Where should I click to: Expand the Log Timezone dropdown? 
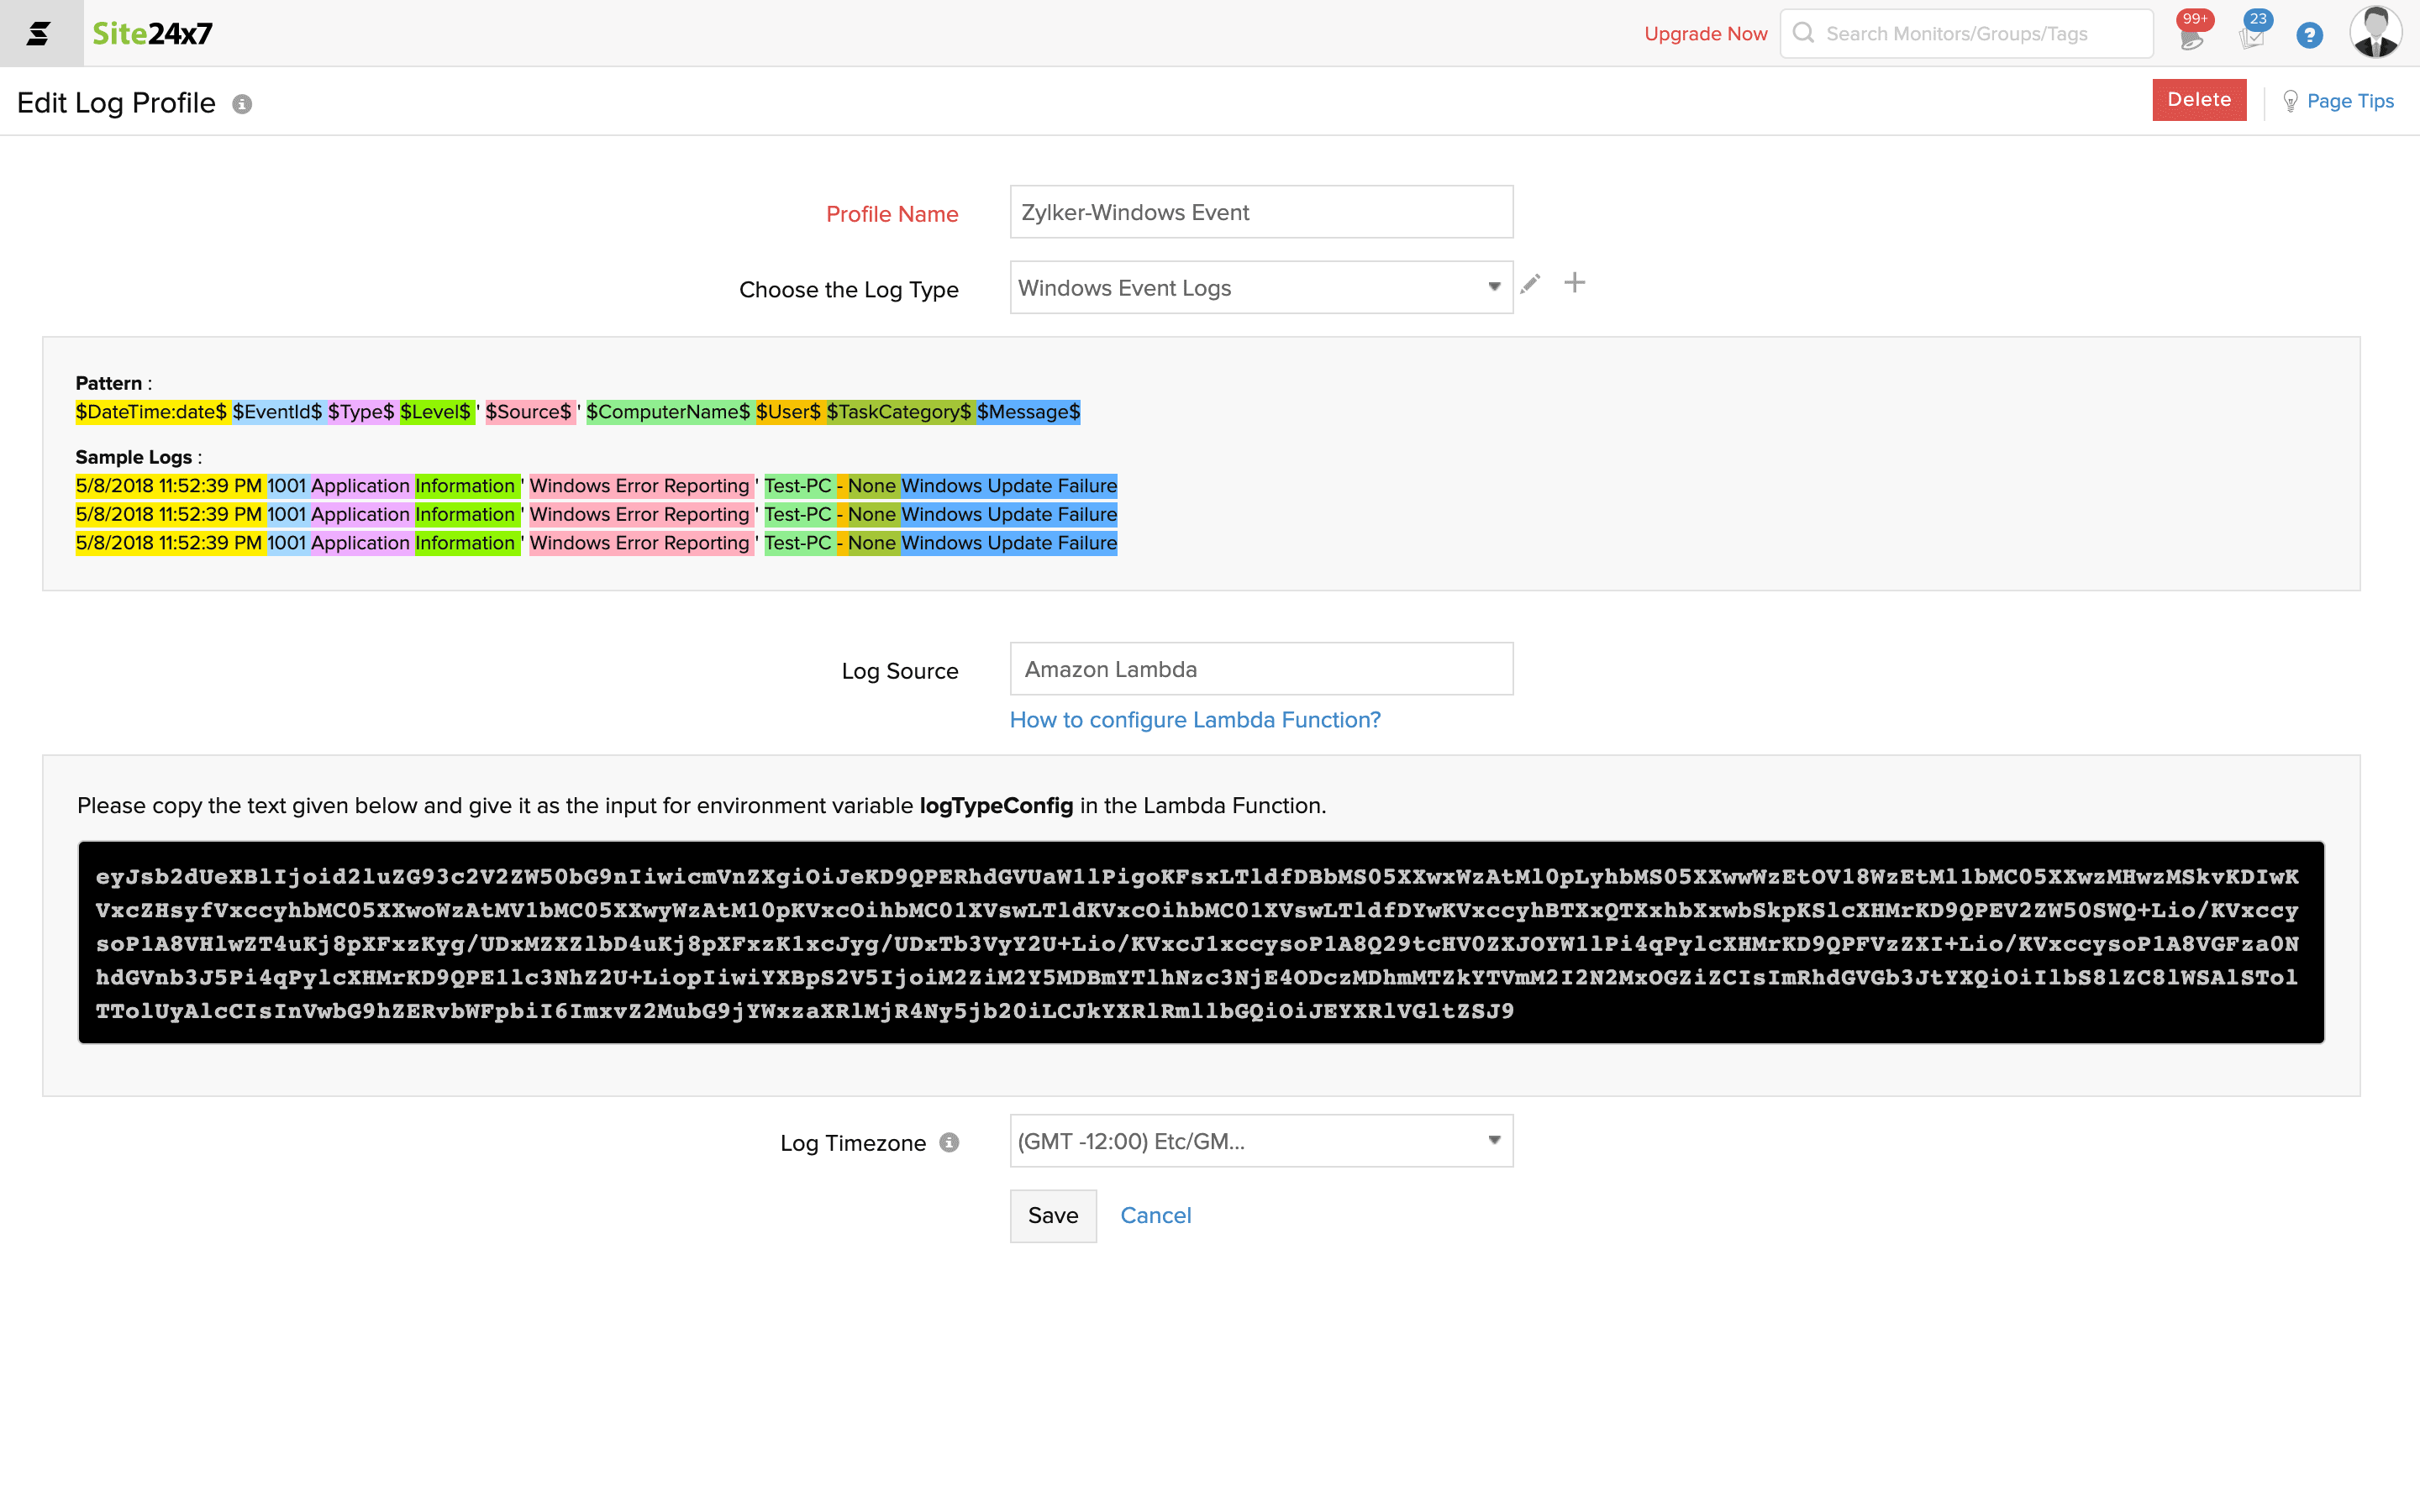pos(1260,1141)
